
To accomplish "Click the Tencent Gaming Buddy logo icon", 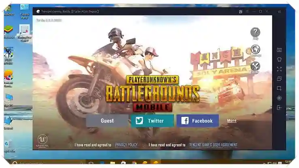I will click(x=38, y=11).
